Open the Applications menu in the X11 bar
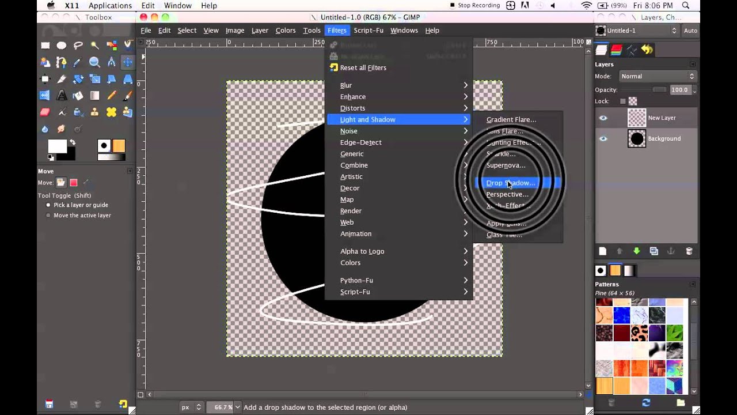Screen dimensions: 737x415 coord(110,6)
